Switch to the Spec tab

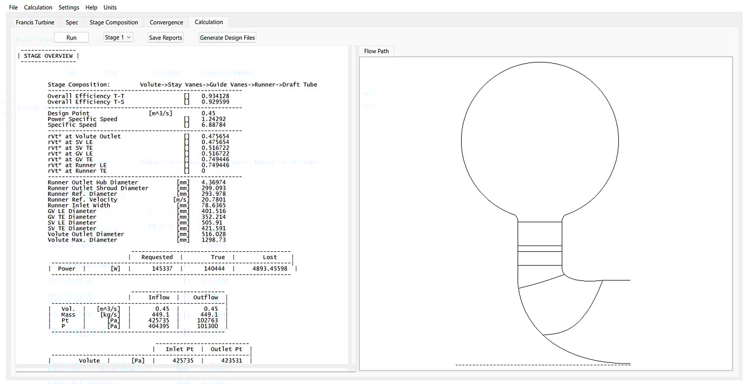72,22
